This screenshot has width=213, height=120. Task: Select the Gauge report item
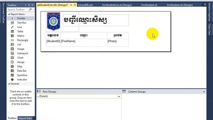21,62
